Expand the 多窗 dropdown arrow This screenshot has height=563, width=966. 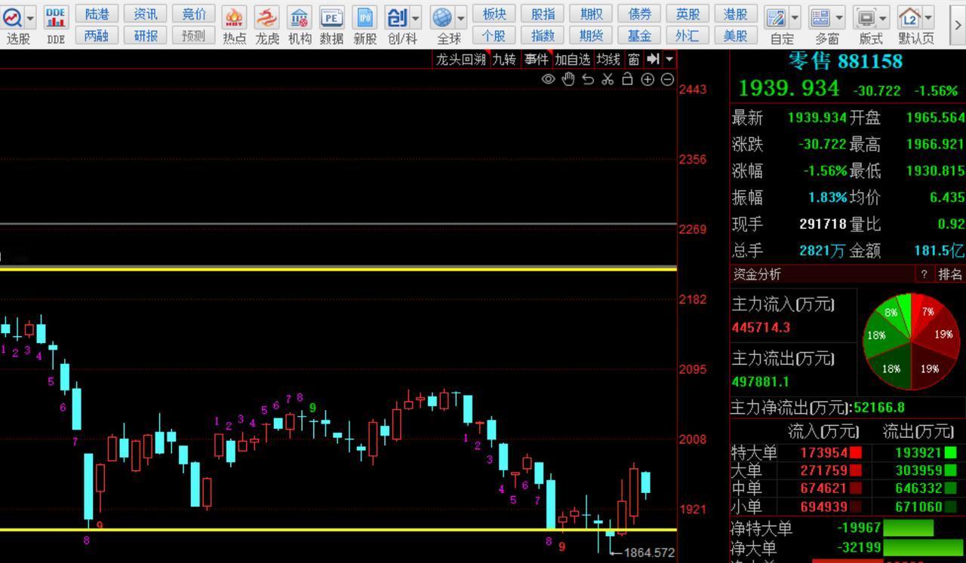[x=839, y=17]
